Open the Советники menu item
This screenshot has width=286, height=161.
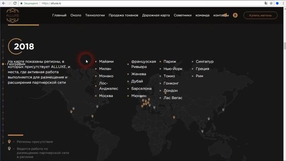183,15
